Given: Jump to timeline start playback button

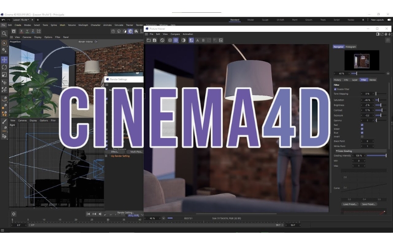Looking at the screenshot, I should coord(88,214).
